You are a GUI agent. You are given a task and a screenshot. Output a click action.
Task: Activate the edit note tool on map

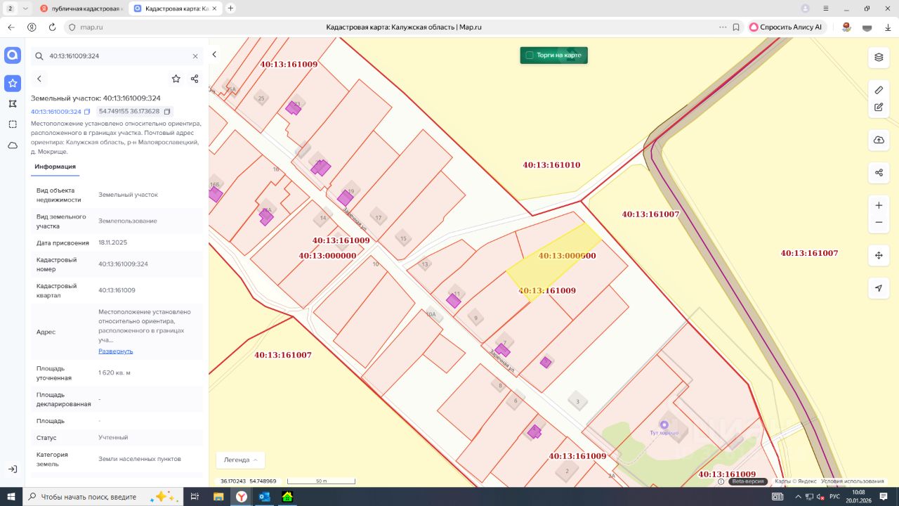[x=879, y=108]
